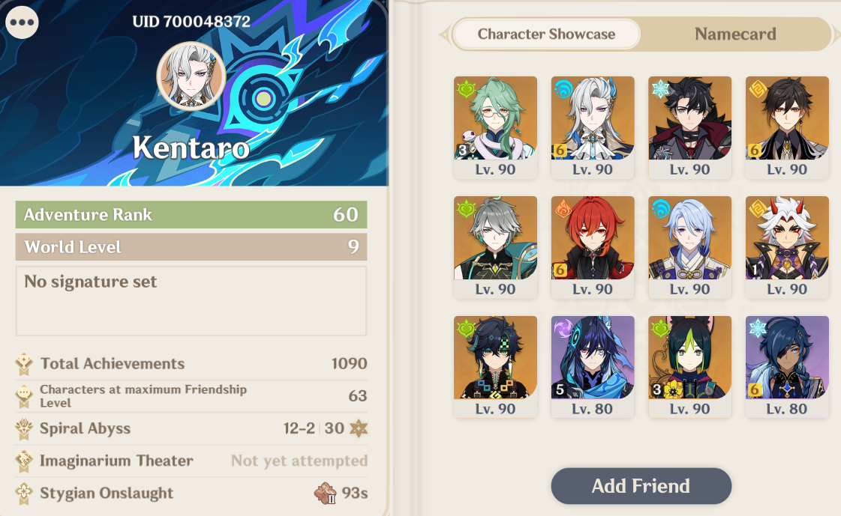Click the Spiral Abyss badge icon
Viewport: 841px width, 516px height.
click(24, 428)
